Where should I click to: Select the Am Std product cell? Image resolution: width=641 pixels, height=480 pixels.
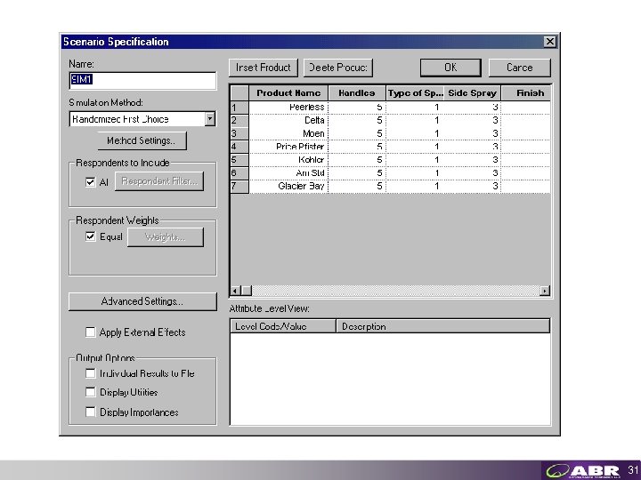[288, 173]
